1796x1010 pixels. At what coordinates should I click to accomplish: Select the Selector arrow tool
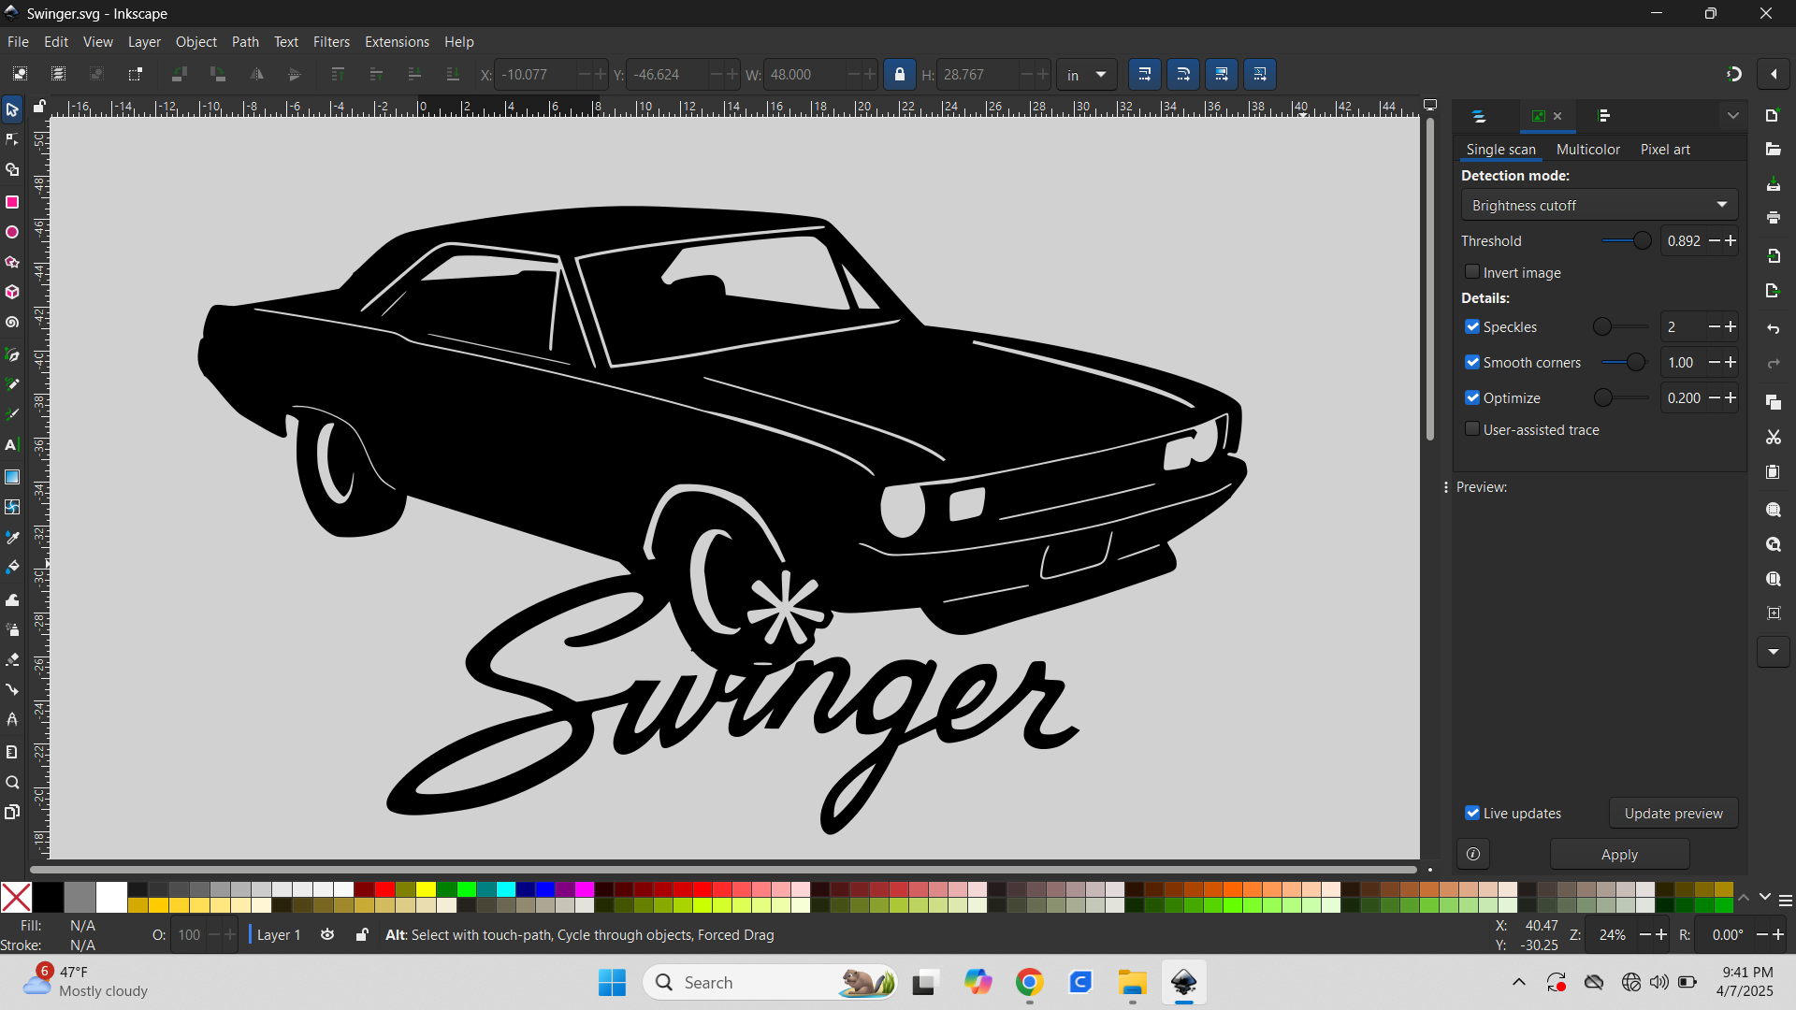click(x=12, y=109)
